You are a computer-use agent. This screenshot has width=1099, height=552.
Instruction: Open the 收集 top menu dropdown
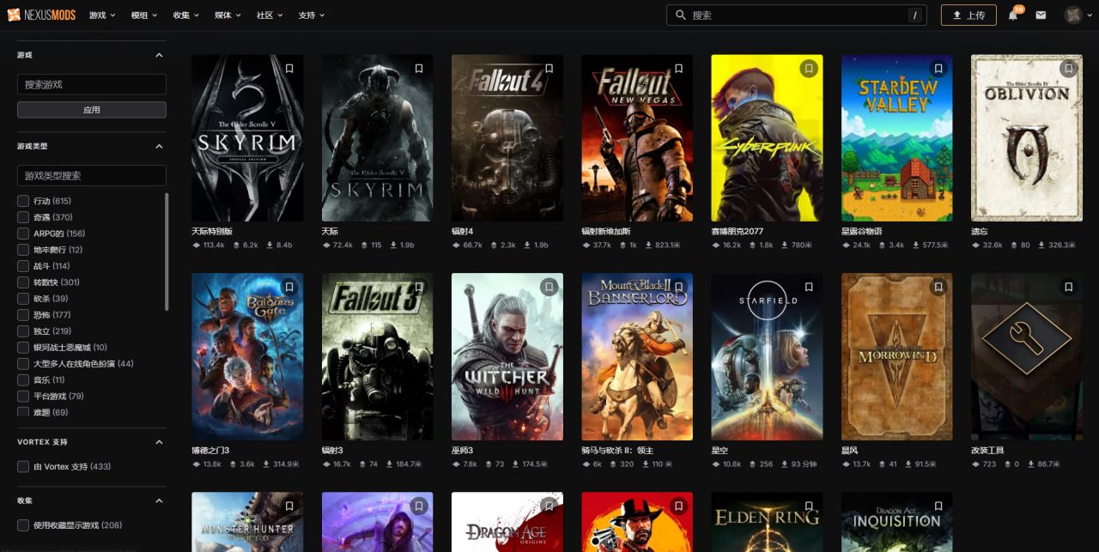[x=186, y=15]
